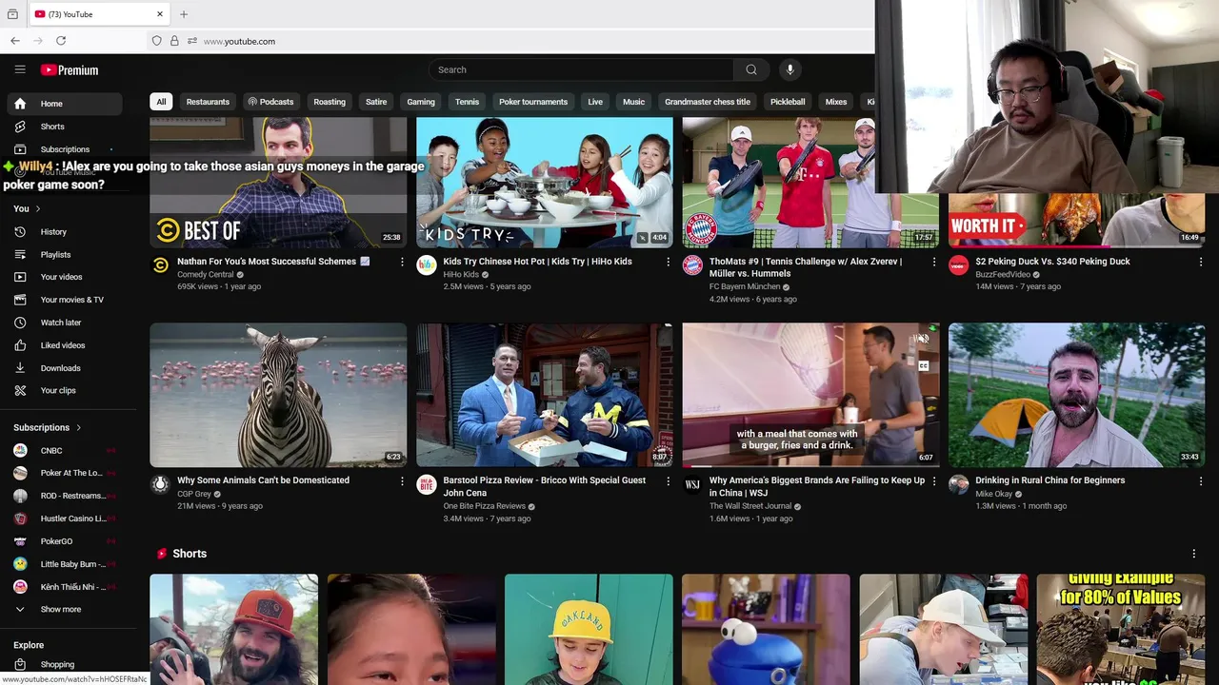Open CGP Grey channel name
1219x685 pixels.
tap(194, 494)
